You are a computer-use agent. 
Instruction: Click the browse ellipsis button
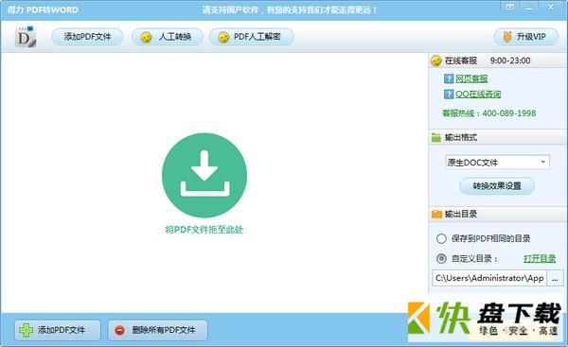click(555, 278)
